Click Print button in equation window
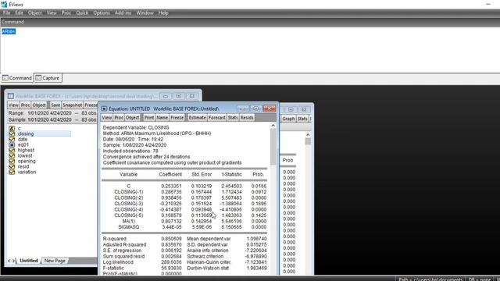Viewport: 500px width, 281px height. pyautogui.click(x=149, y=118)
